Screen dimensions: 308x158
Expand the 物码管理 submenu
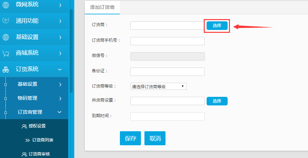pyautogui.click(x=60, y=98)
